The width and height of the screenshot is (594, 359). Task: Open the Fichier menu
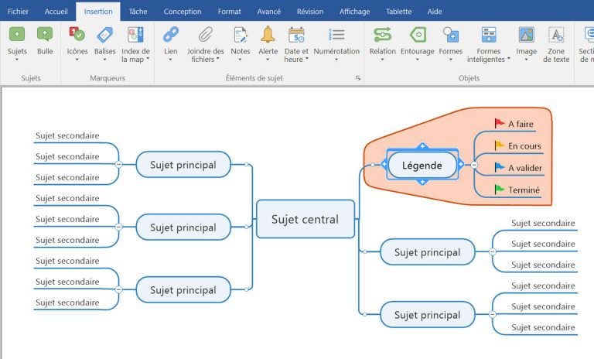[18, 12]
